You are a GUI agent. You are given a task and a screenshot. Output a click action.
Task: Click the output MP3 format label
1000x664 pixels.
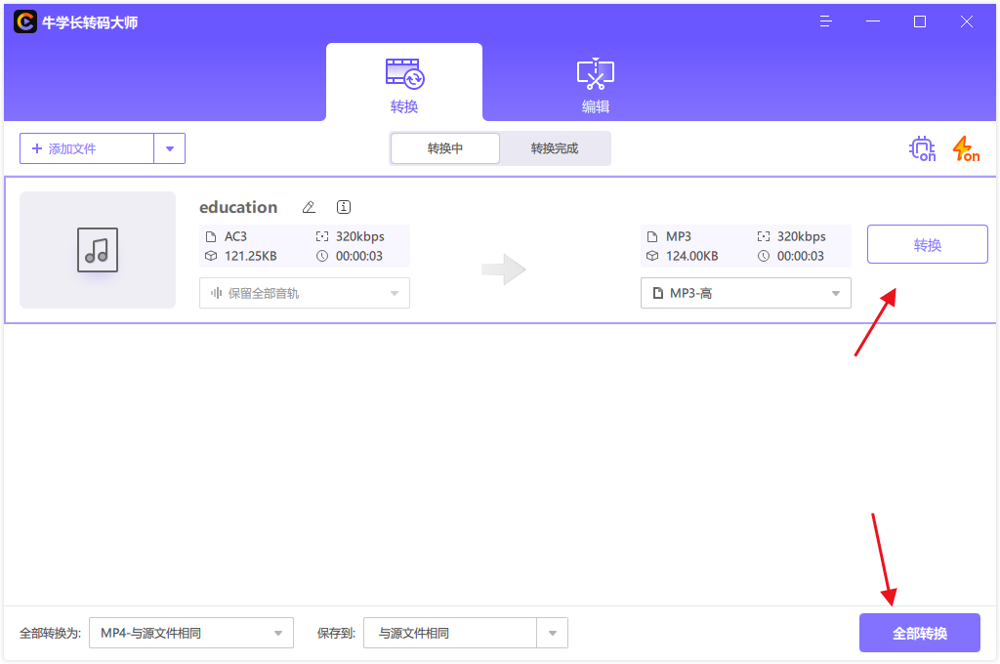tap(679, 236)
